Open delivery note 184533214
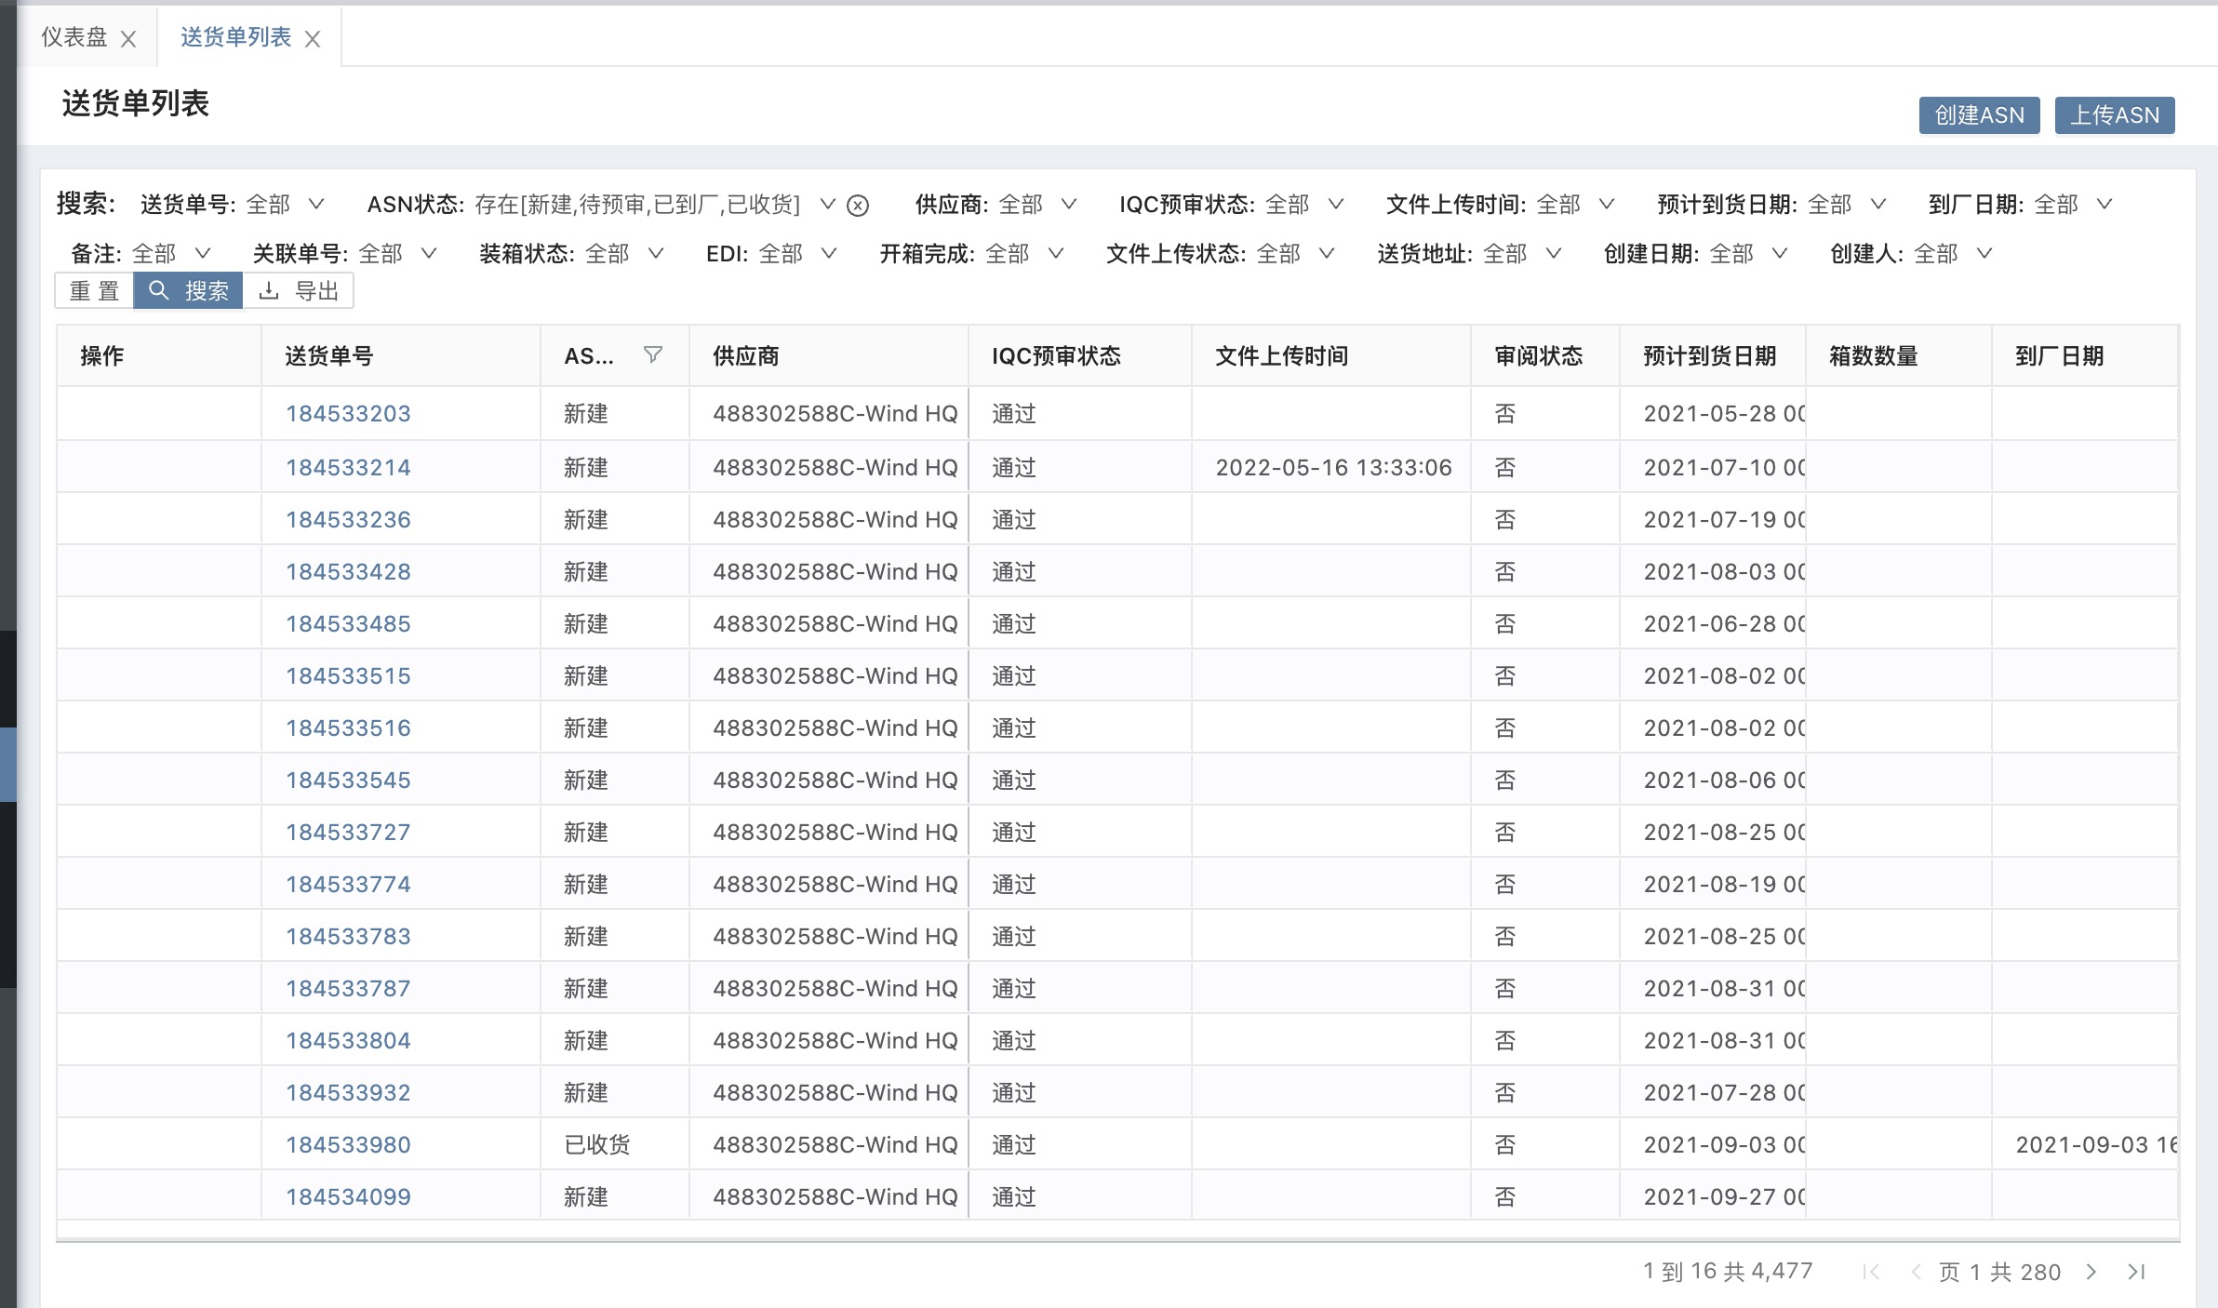 [348, 467]
